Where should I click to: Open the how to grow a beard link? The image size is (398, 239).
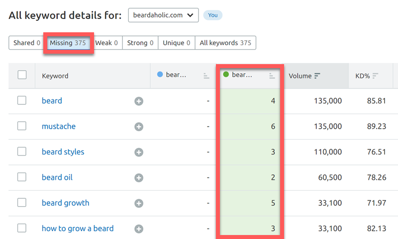[x=78, y=229]
